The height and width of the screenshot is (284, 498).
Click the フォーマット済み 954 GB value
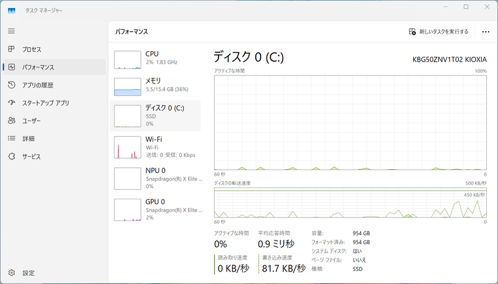click(361, 242)
